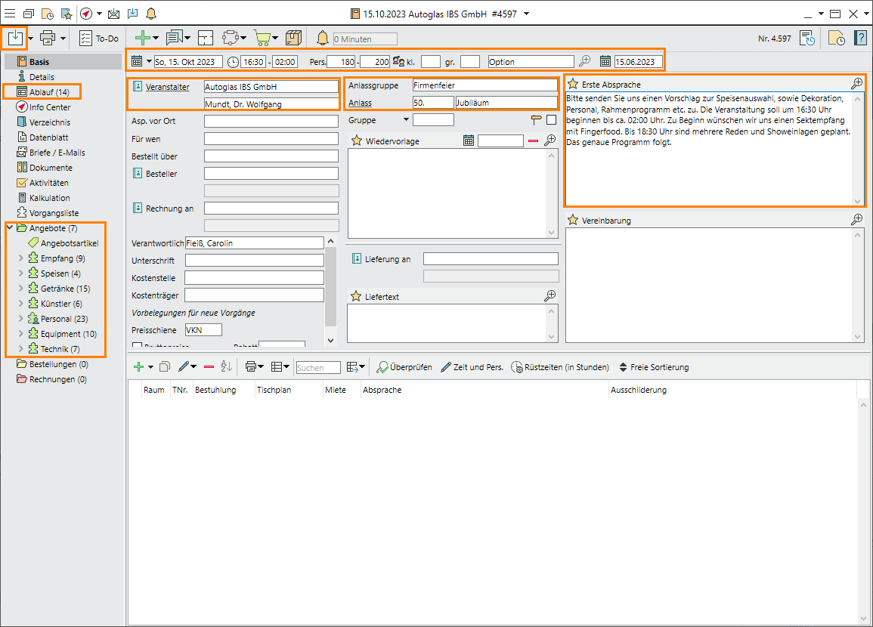The image size is (873, 627).
Task: Click the magnifier icon for Erste Absprache
Action: point(856,83)
